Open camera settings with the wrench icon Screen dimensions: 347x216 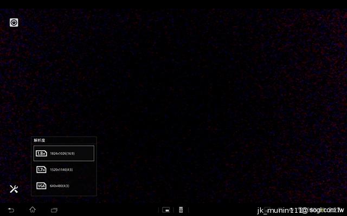pyautogui.click(x=14, y=188)
